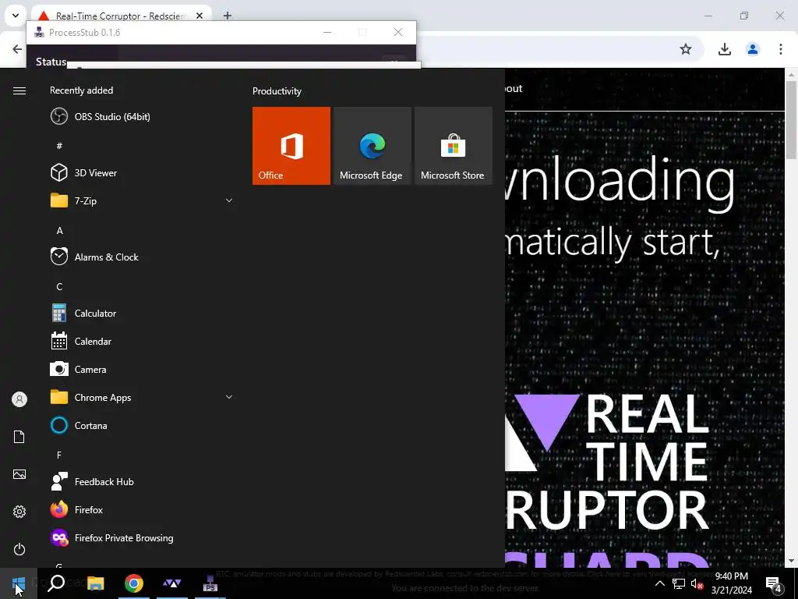Close the Real-Time Corruptor tab
798x599 pixels.
point(199,16)
